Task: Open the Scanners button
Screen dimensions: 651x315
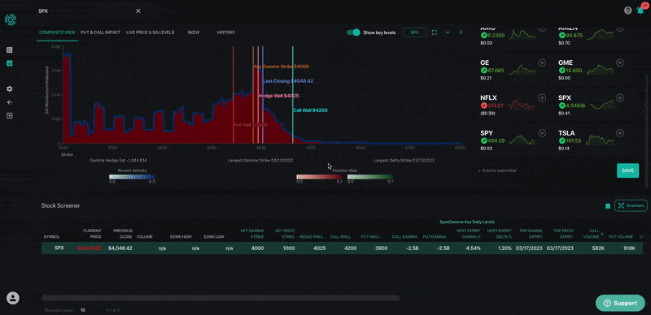Action: coord(631,205)
